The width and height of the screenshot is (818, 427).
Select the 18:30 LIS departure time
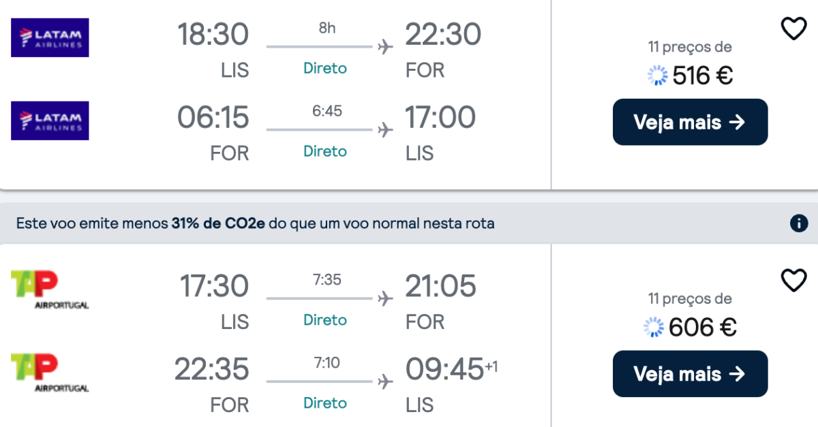(213, 34)
